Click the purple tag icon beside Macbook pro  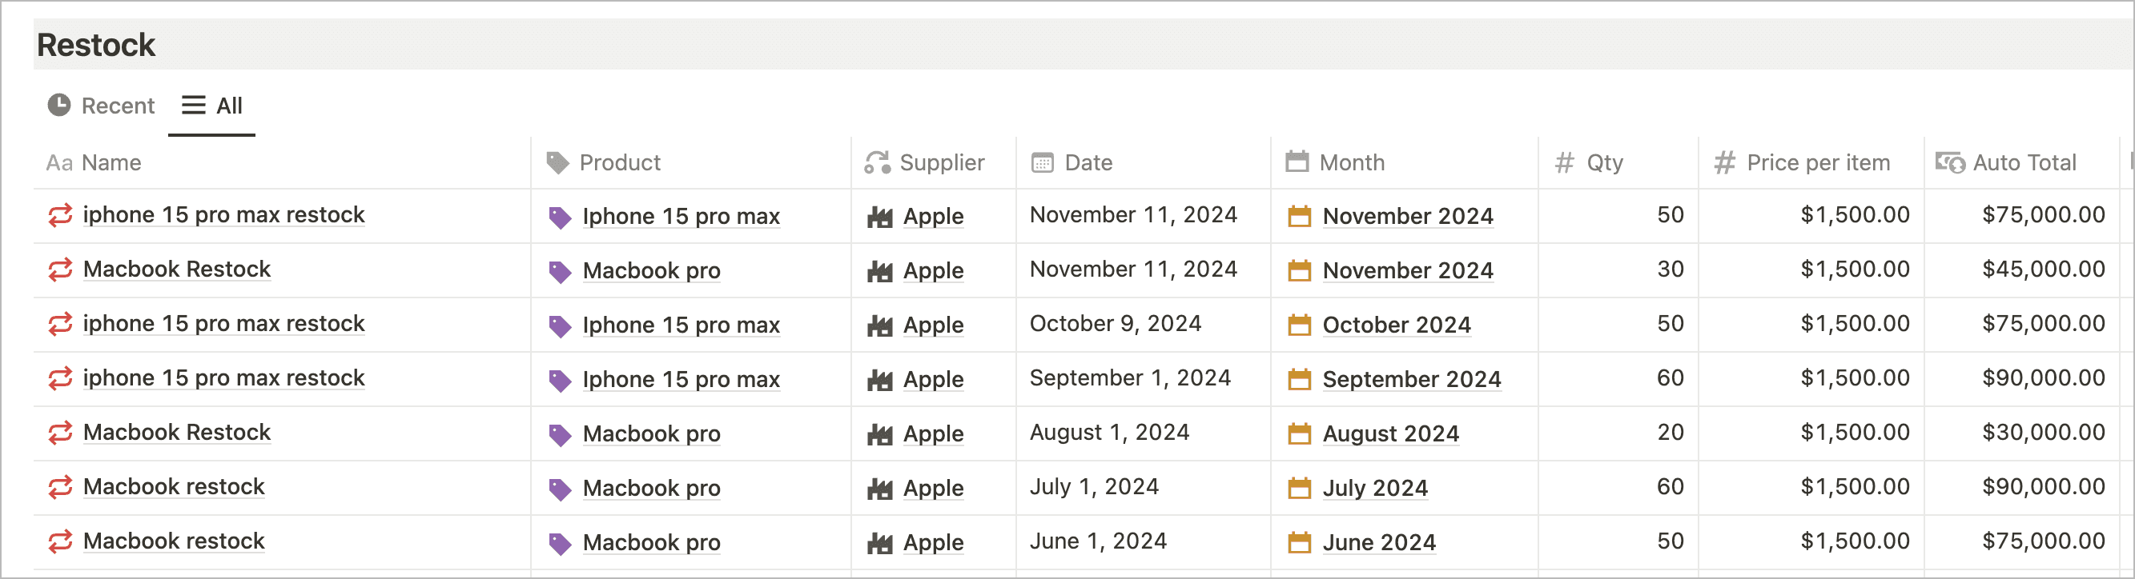click(561, 270)
